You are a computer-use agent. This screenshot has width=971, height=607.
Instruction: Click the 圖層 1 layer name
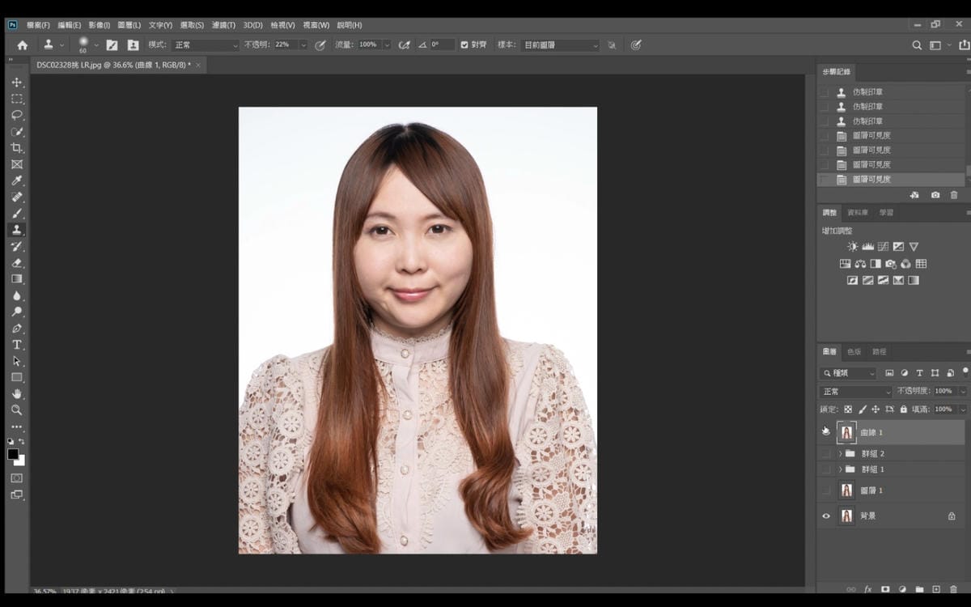pyautogui.click(x=871, y=490)
